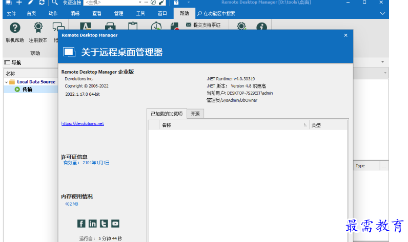The height and width of the screenshot is (242, 408).
Task: Select the 传输 entry in navigation tree
Action: click(x=27, y=90)
